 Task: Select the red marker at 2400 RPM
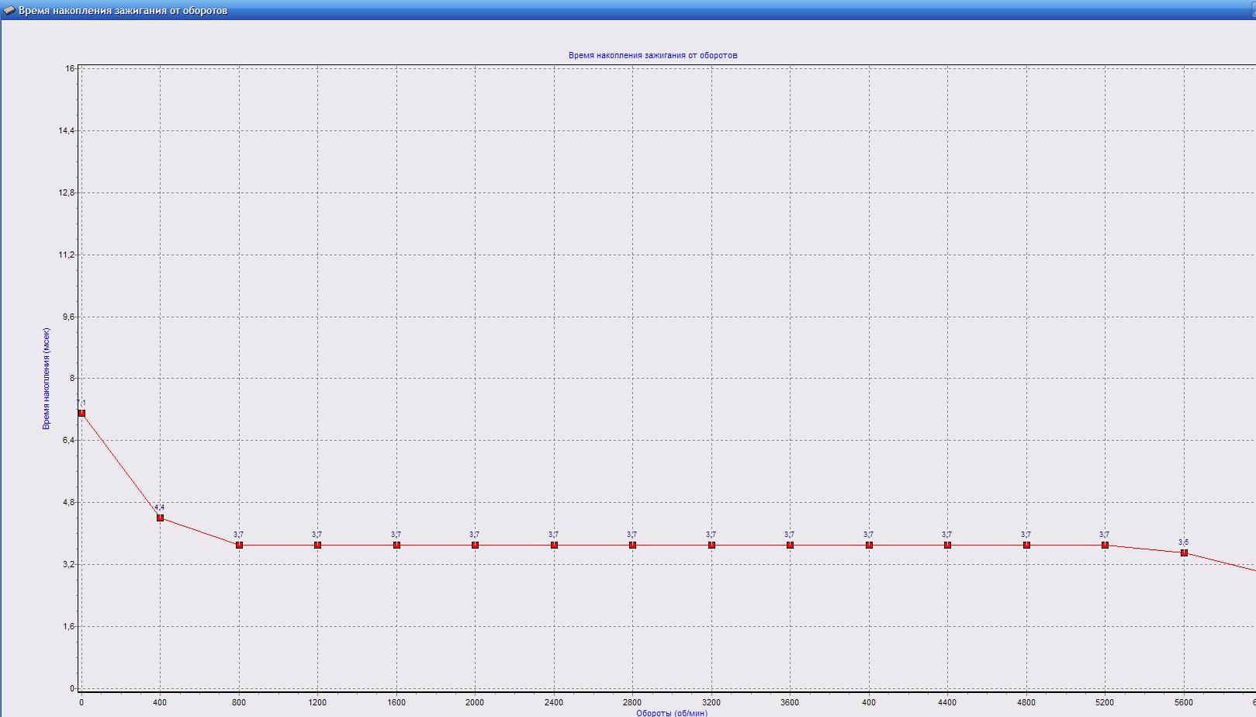(x=554, y=546)
